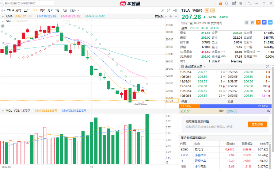The width and height of the screenshot is (274, 169).
Task: Click the collapse chevron above chart
Action: (3, 26)
